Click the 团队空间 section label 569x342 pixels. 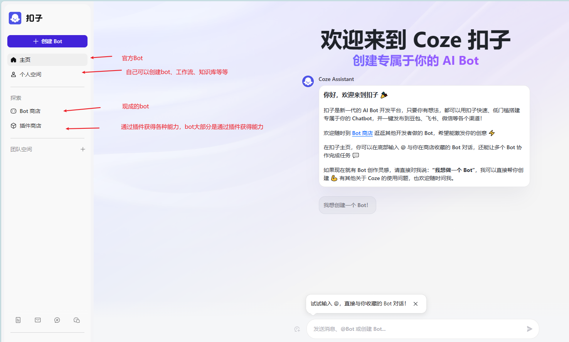coord(21,149)
